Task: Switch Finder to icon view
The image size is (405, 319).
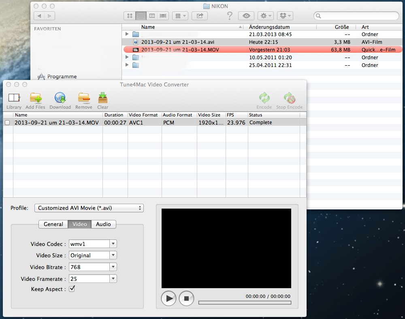Action: pyautogui.click(x=130, y=16)
